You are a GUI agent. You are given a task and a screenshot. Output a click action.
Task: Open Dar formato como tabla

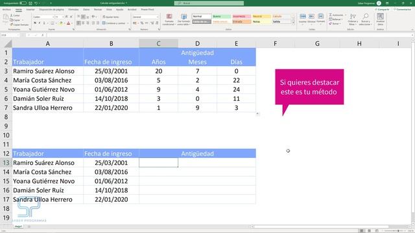tap(184, 19)
